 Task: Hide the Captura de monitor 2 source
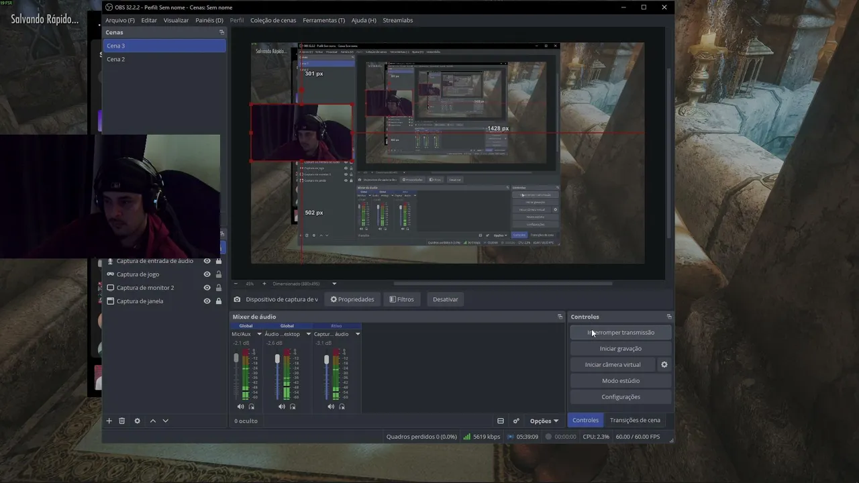click(x=207, y=288)
